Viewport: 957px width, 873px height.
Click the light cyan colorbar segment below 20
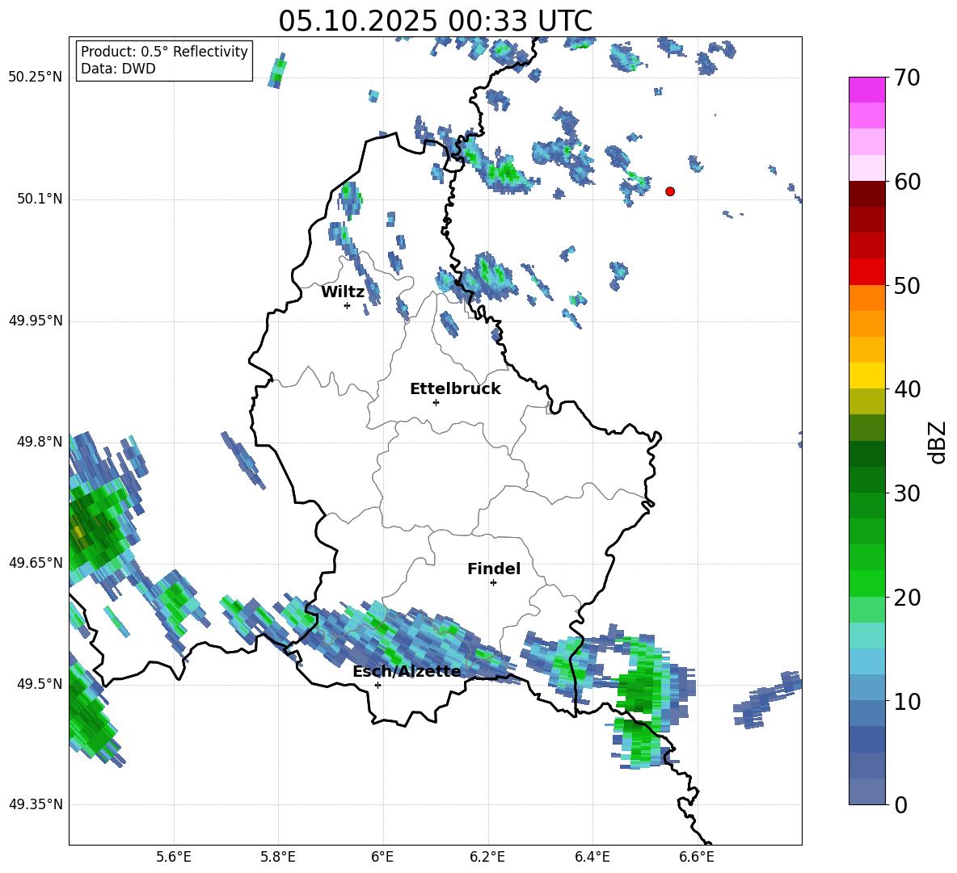pos(866,636)
